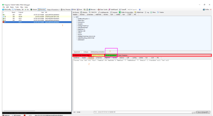The image size is (213, 116).
Task: Click the green Run to Completion button
Action: pyautogui.click(x=111, y=55)
